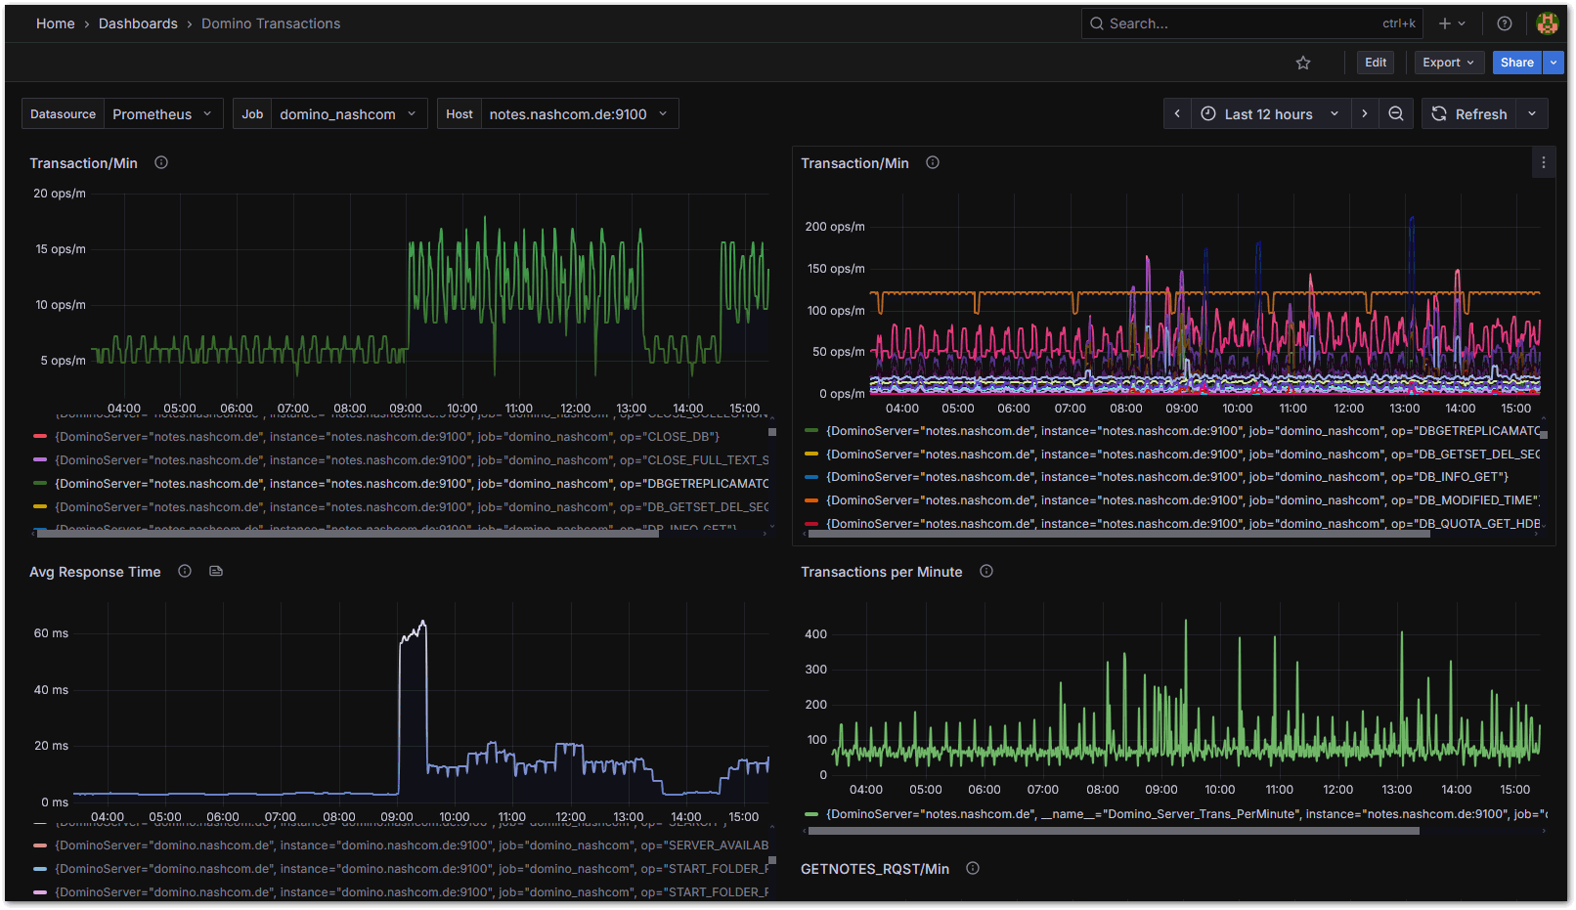
Task: Click the Share button
Action: (x=1516, y=62)
